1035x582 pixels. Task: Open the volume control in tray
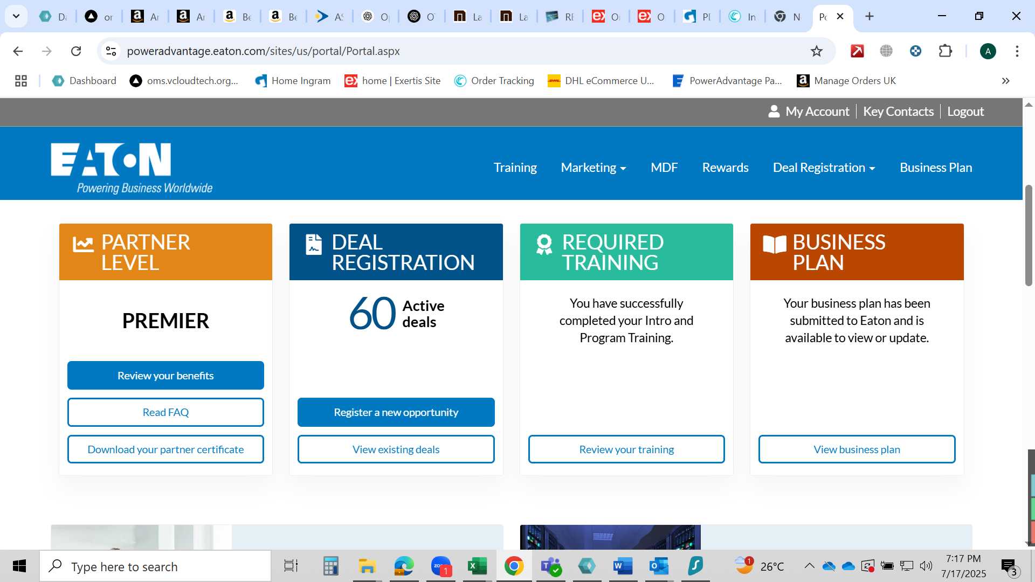click(926, 566)
